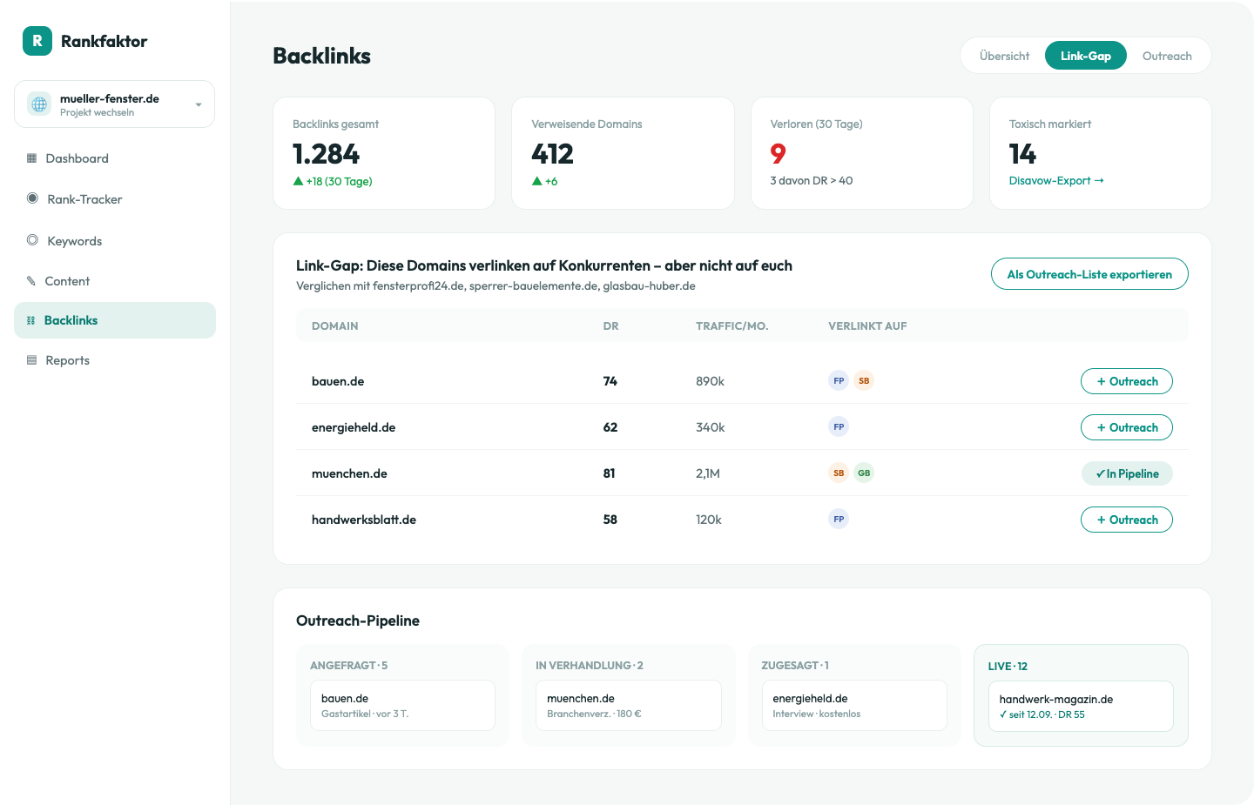This screenshot has height=805, width=1254.
Task: Click the FP badge in the bauen.de row
Action: click(x=839, y=380)
